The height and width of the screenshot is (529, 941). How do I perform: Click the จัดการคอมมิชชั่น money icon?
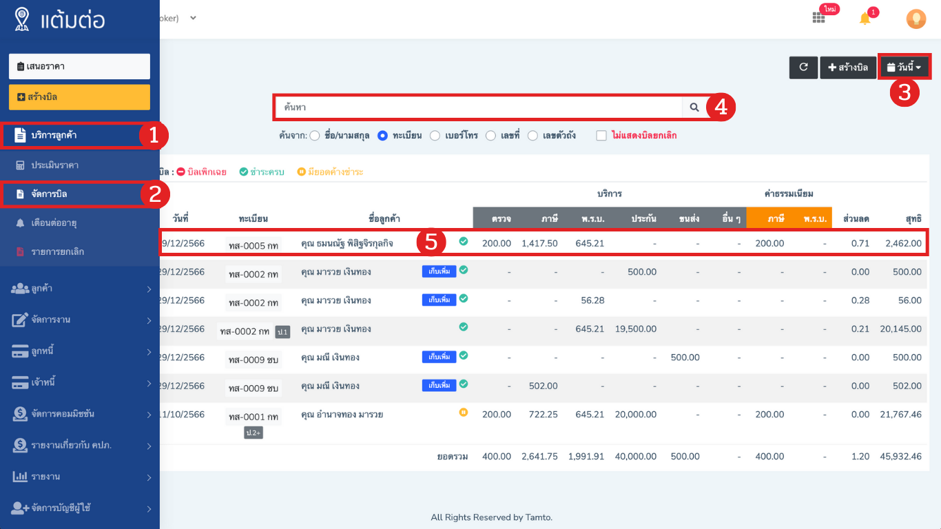click(20, 414)
